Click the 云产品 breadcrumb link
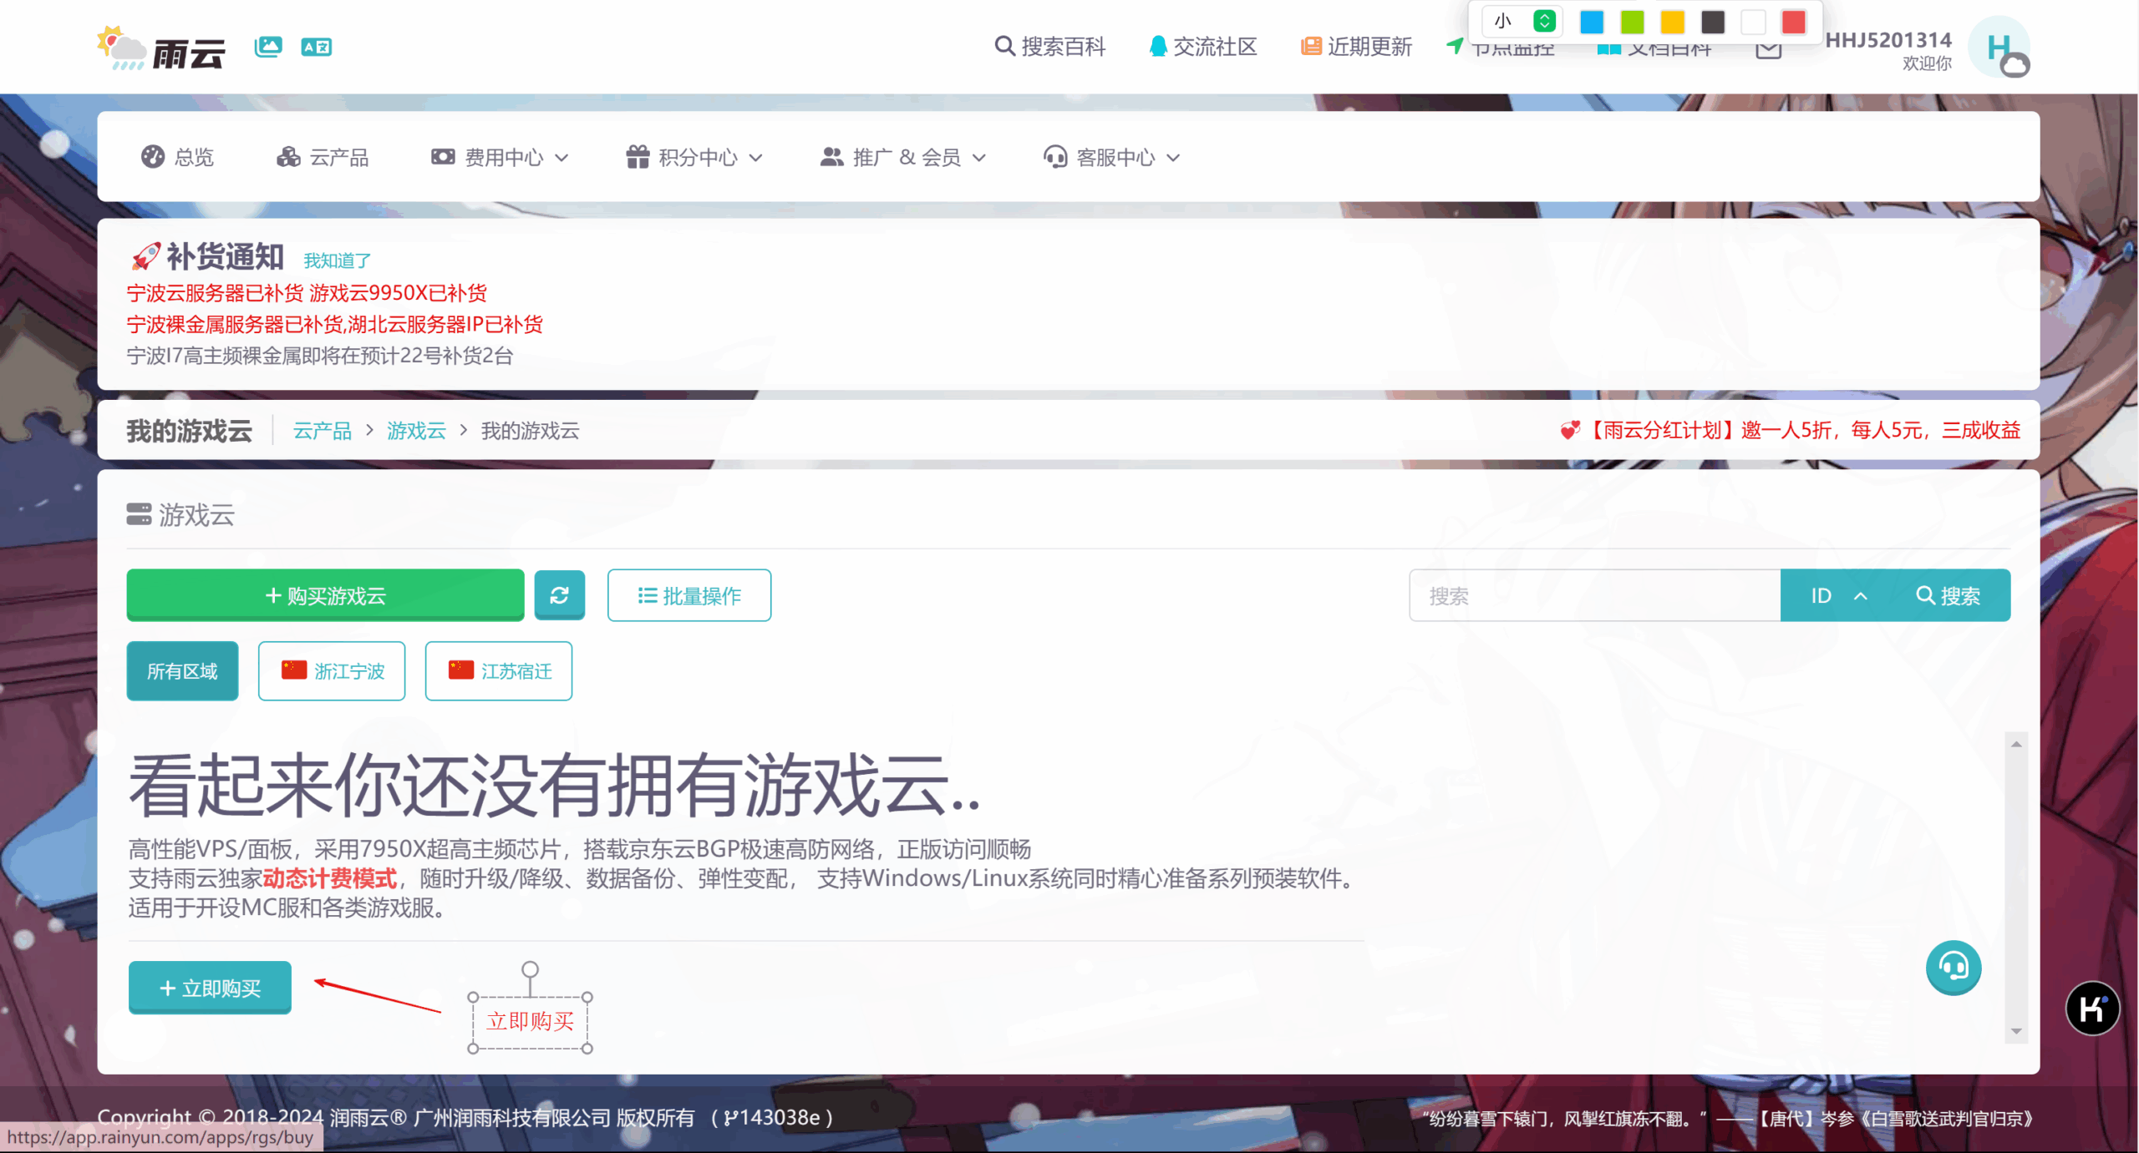Image resolution: width=2139 pixels, height=1153 pixels. [323, 431]
